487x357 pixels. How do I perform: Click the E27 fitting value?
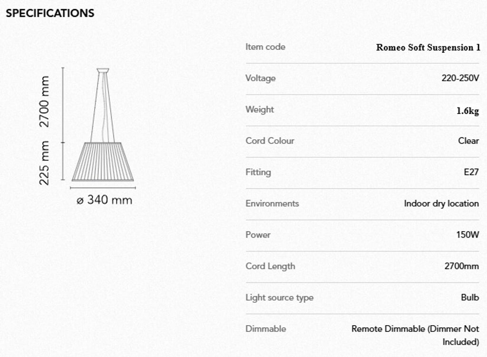[x=471, y=172]
